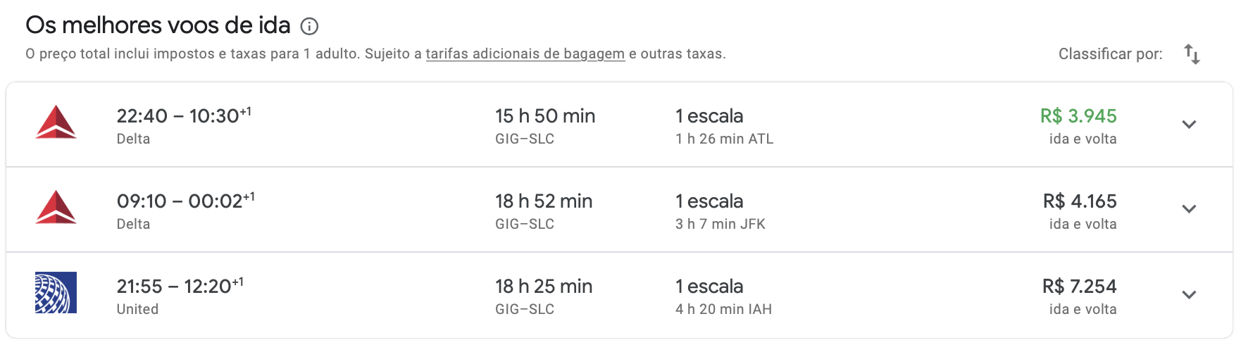This screenshot has height=352, width=1241.
Task: Open the sort arrows icon next to Classificar por
Action: pos(1192,54)
